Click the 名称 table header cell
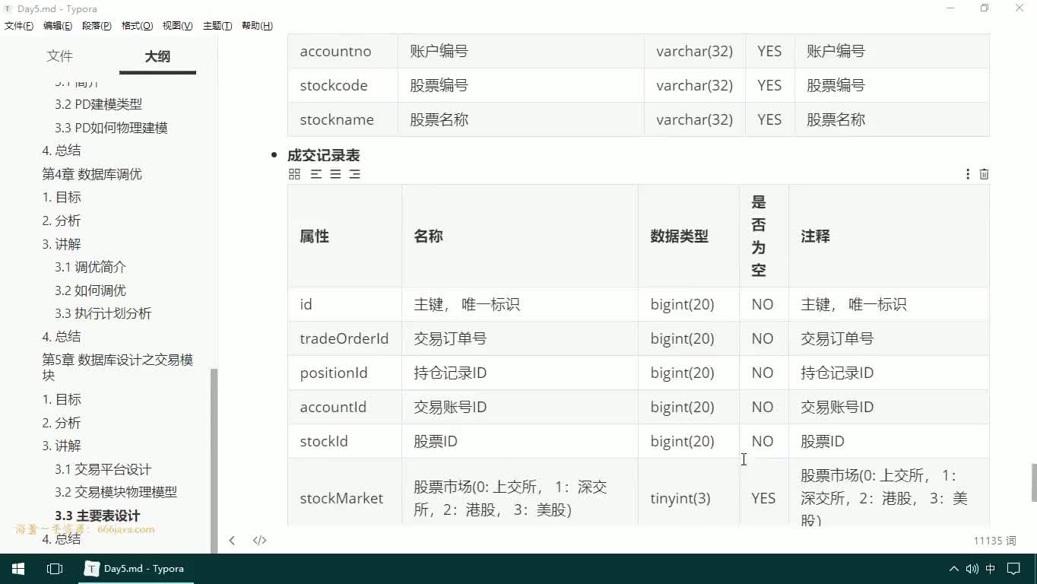This screenshot has height=584, width=1037. (520, 236)
